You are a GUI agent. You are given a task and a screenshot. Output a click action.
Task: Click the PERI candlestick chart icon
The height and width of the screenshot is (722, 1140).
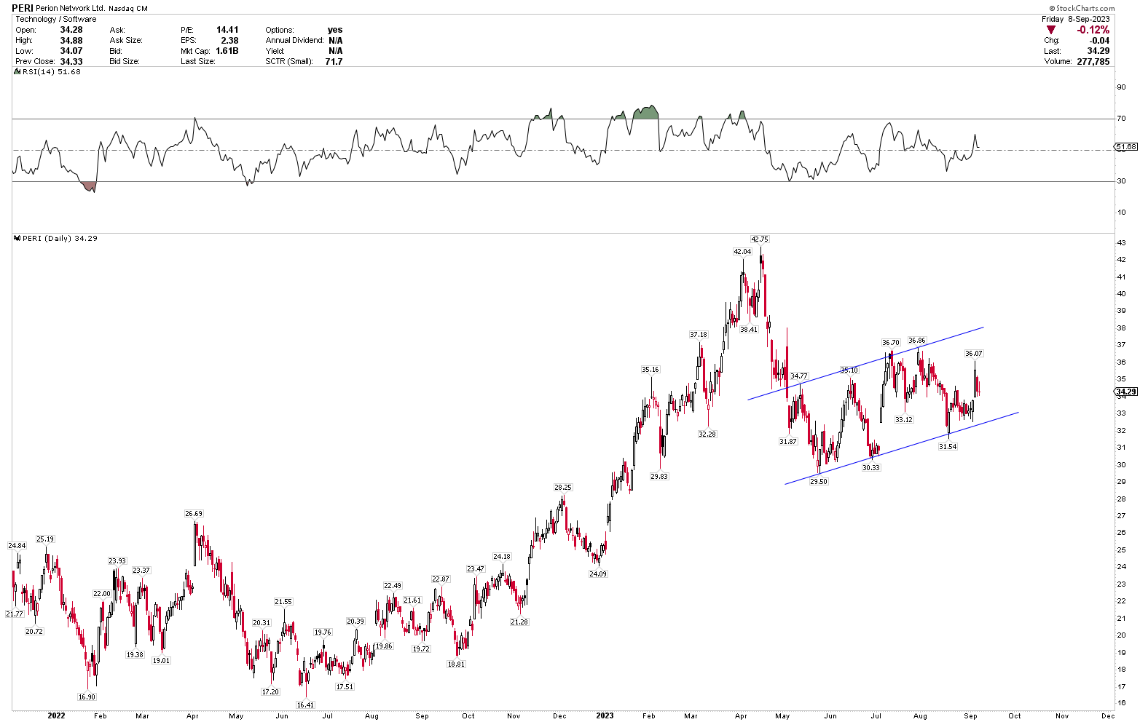coord(17,238)
